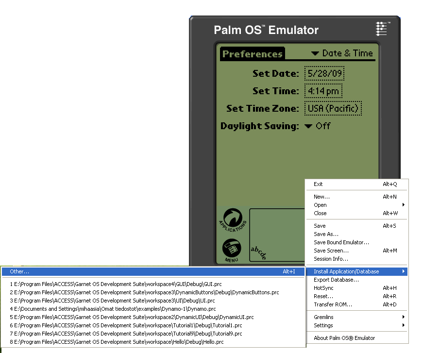Tap the Set Time field 4:14 pm
The width and height of the screenshot is (440, 353).
(x=323, y=91)
